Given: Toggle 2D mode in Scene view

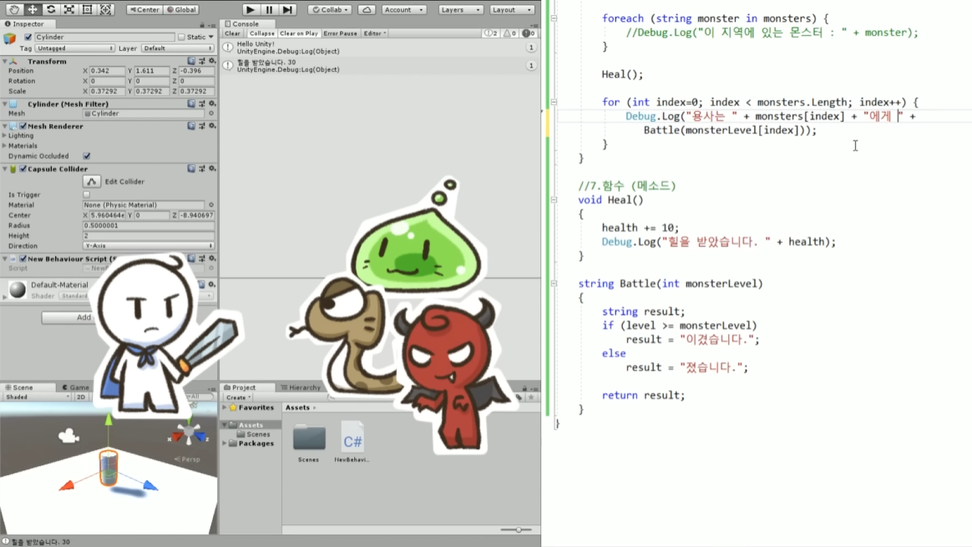Looking at the screenshot, I should (x=81, y=397).
